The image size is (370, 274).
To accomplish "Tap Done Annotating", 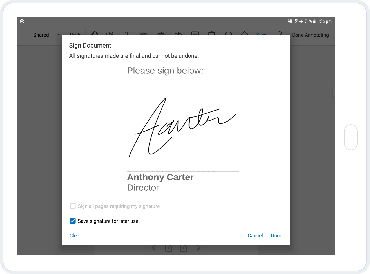I will [x=310, y=35].
